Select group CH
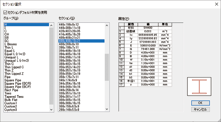The height and width of the screenshot is (122, 221). pos(26,34)
